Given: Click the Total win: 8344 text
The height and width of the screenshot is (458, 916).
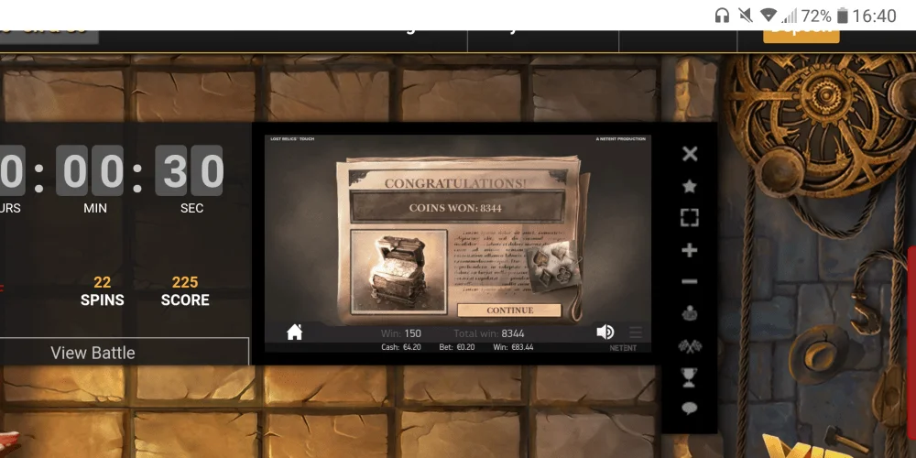Looking at the screenshot, I should (489, 333).
